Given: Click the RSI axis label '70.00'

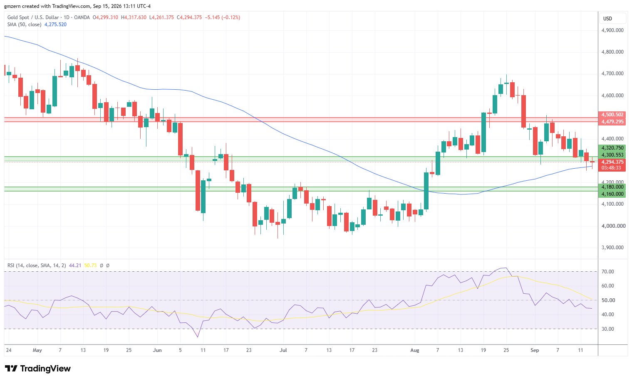Looking at the screenshot, I should [x=608, y=272].
